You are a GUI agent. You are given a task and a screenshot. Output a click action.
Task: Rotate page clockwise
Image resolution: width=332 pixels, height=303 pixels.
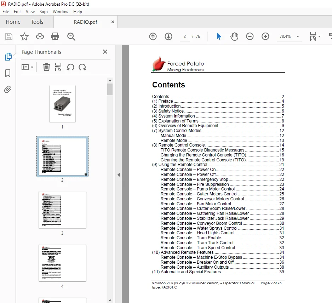(x=82, y=67)
